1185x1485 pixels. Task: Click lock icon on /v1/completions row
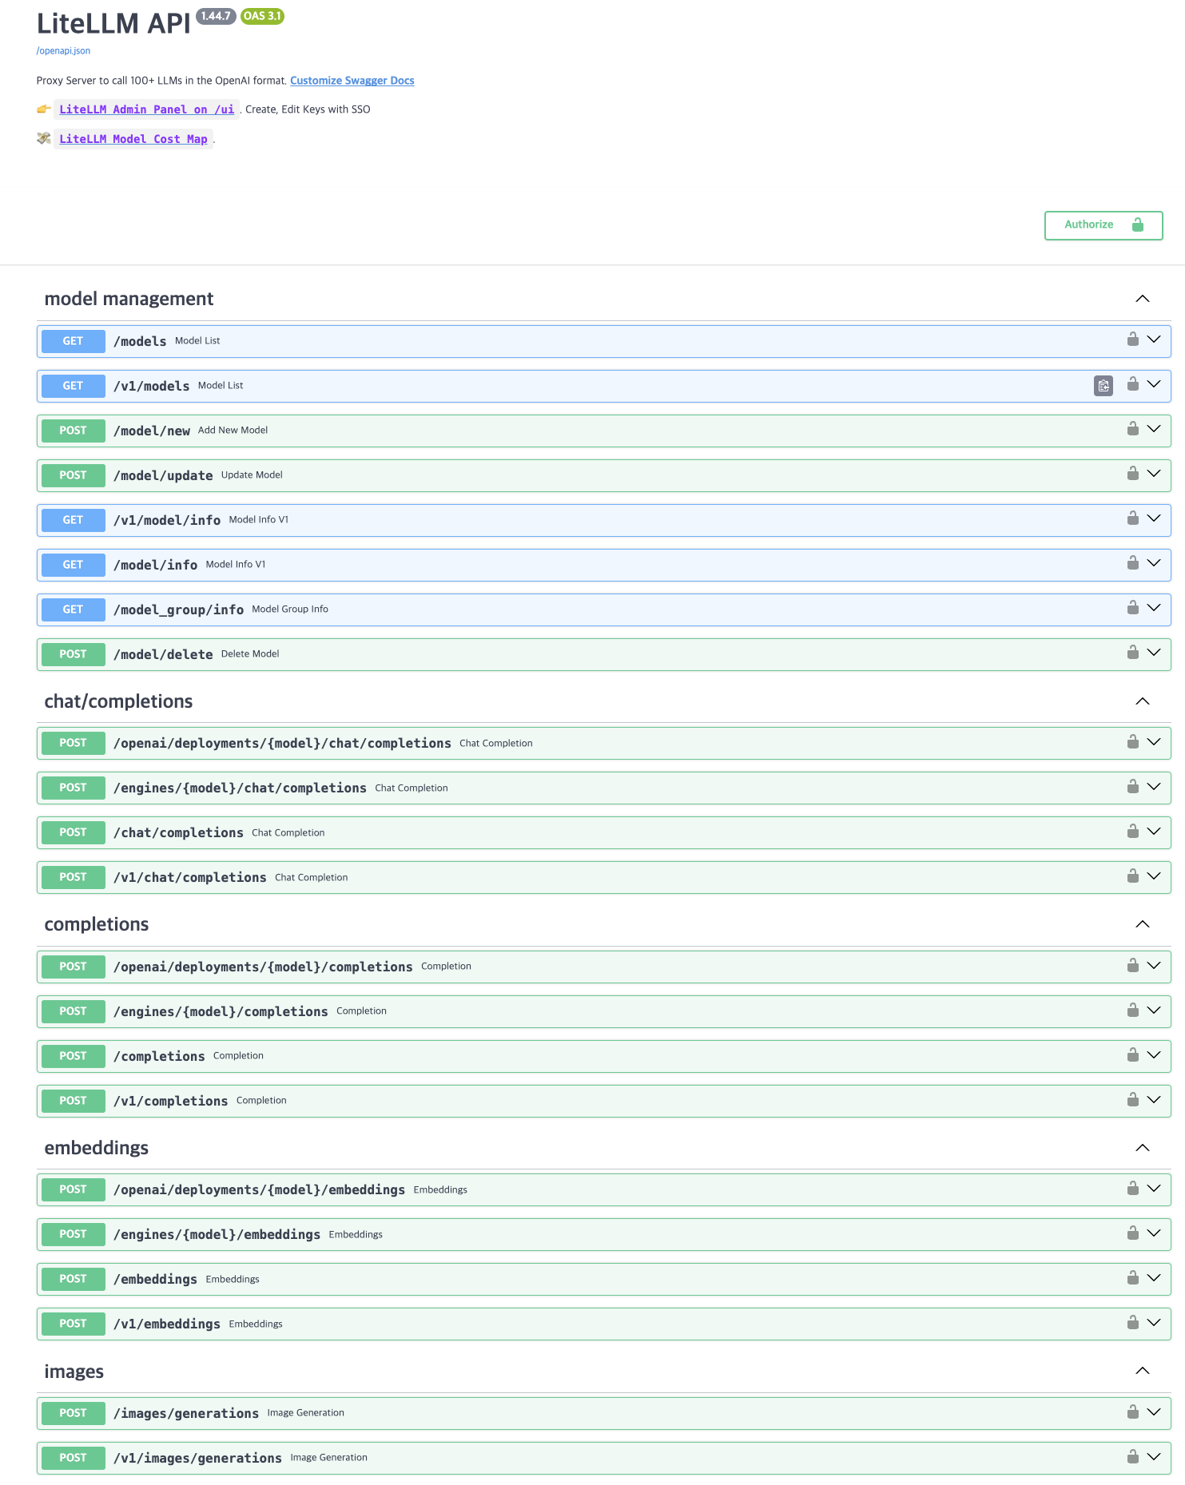[x=1132, y=1100]
